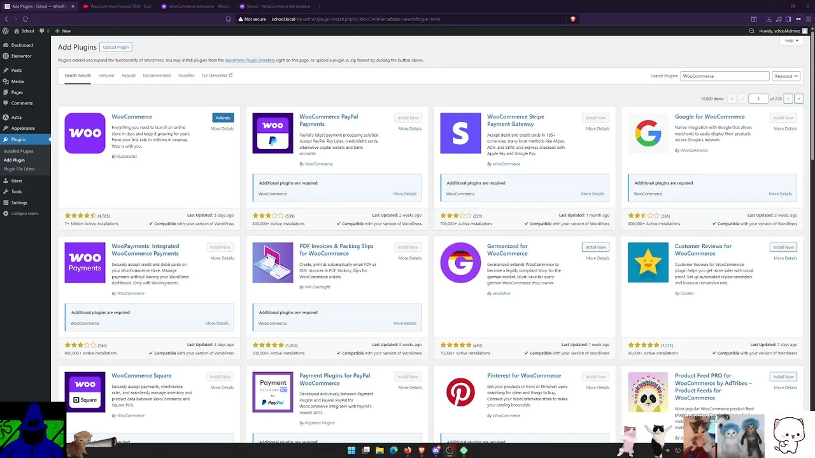Click the Upload Plugin button
Viewport: 815px width, 458px height.
click(116, 47)
